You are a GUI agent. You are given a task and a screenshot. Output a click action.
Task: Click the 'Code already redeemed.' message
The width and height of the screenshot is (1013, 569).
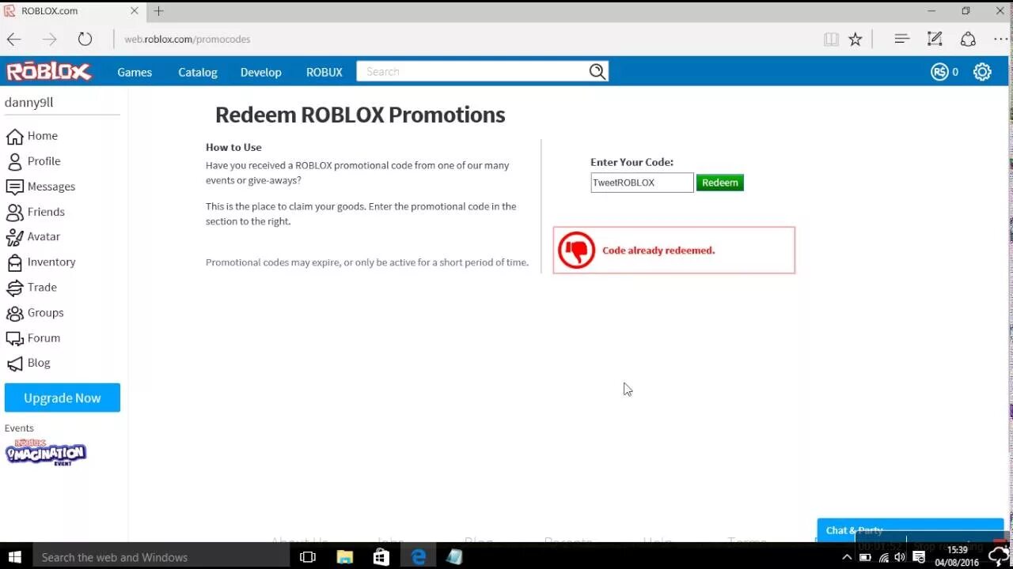[658, 251]
